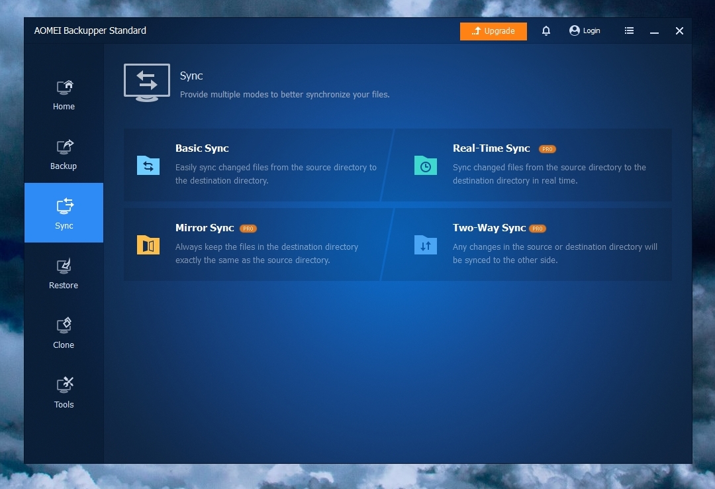Click the user account avatar icon
Image resolution: width=715 pixels, height=489 pixels.
coord(575,30)
